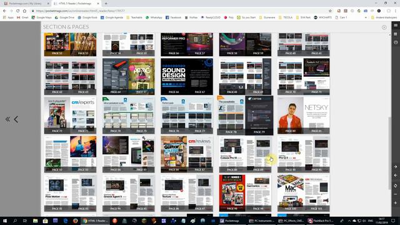Click the back arrow in reader sidebar
Viewport: 400px width, 225px height.
pyautogui.click(x=396, y=175)
